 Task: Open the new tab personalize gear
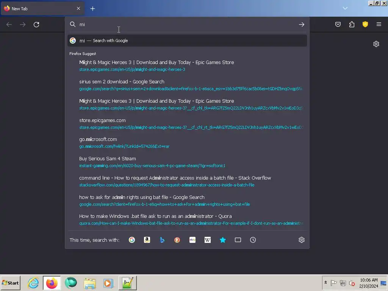[x=376, y=44]
